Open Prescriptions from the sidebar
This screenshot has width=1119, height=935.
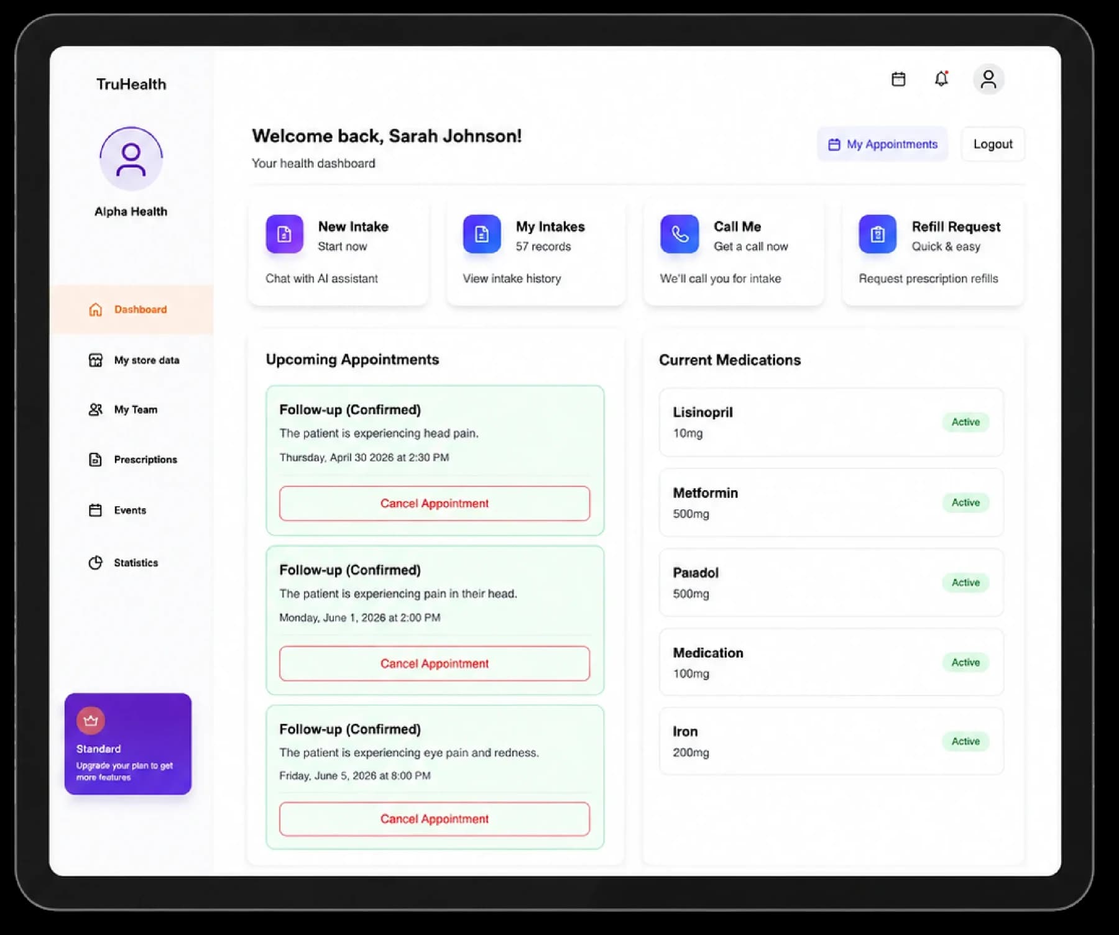(x=132, y=460)
